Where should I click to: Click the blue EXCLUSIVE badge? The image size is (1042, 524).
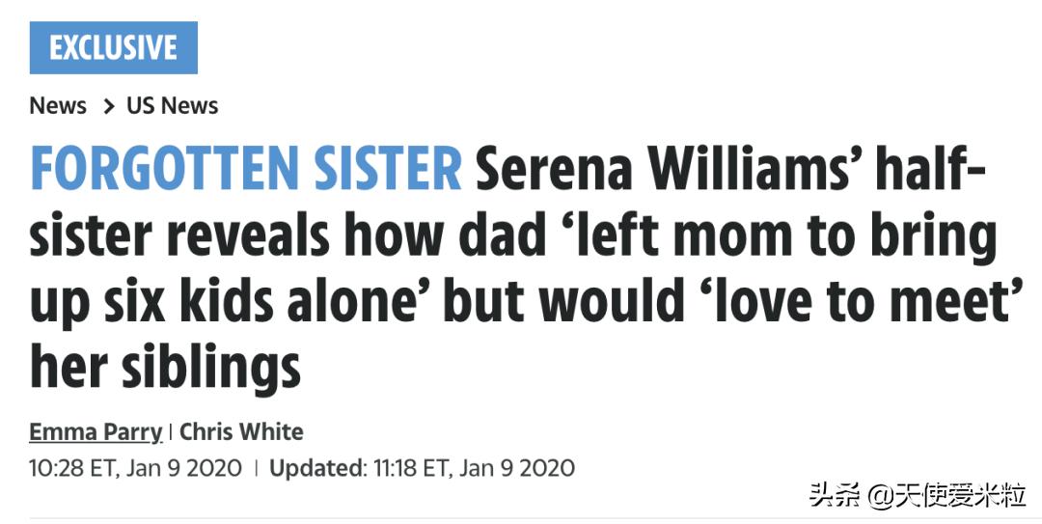coord(114,47)
